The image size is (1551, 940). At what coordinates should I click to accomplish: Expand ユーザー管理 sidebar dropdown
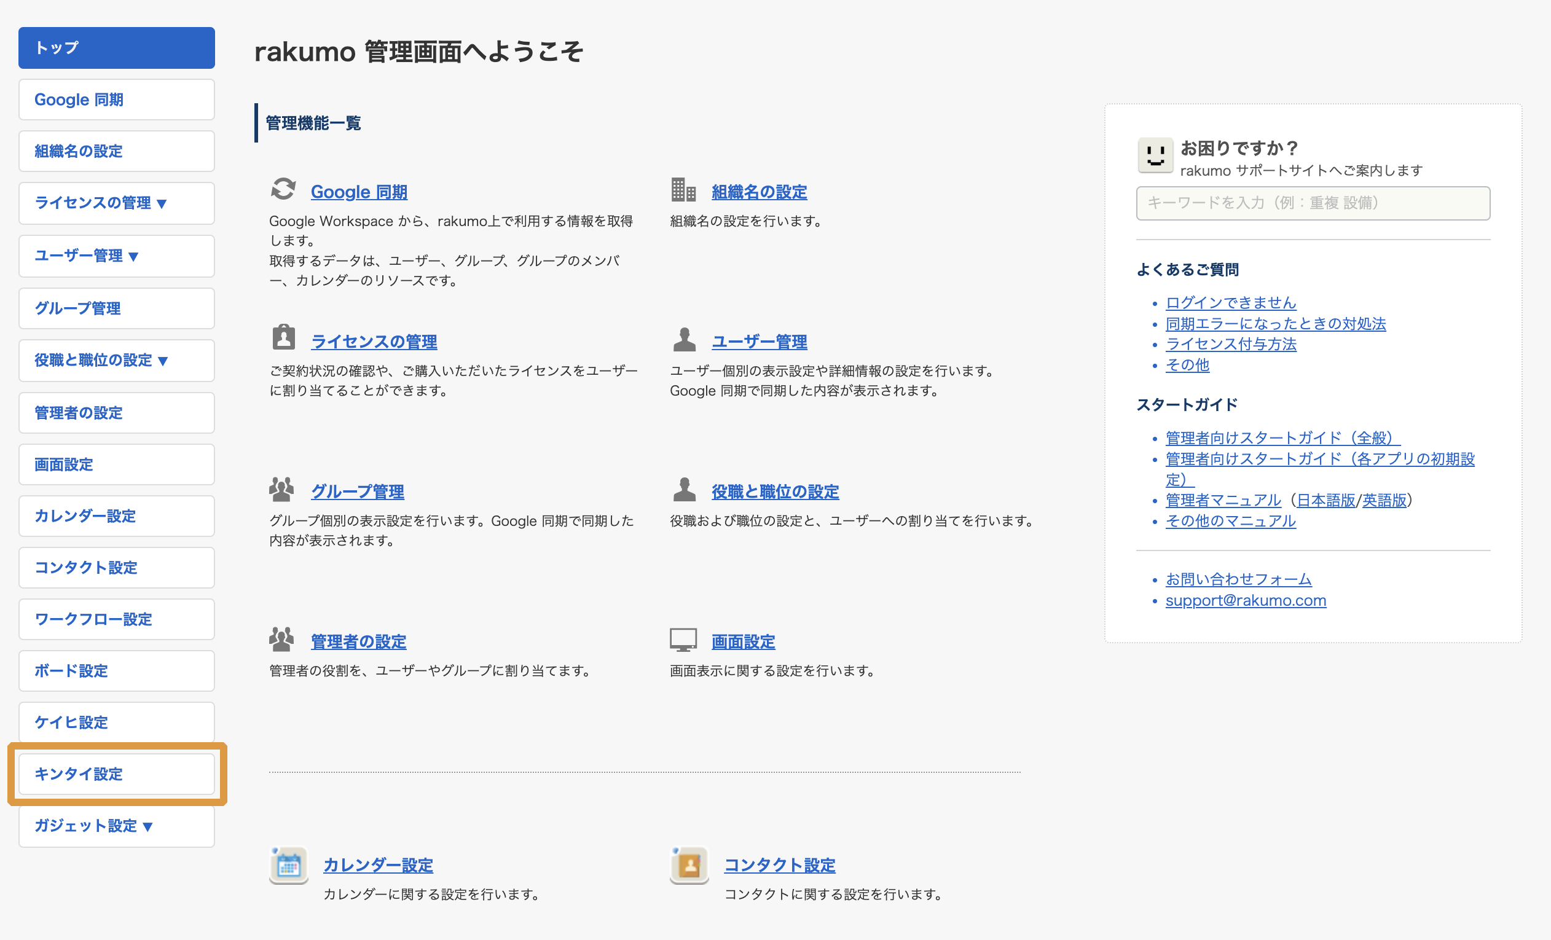117,256
